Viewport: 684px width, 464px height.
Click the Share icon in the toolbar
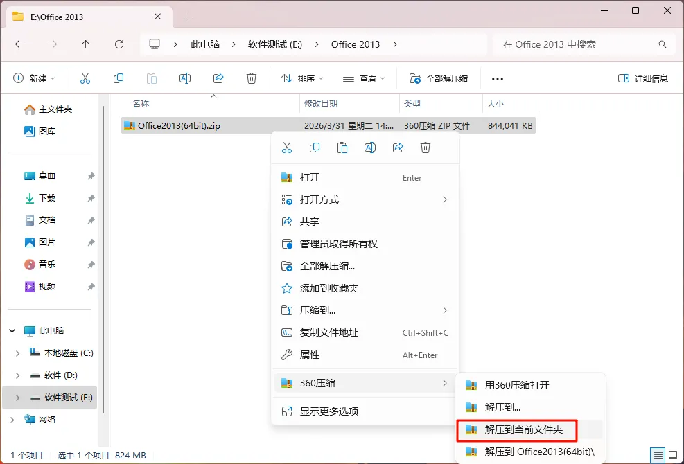[218, 78]
